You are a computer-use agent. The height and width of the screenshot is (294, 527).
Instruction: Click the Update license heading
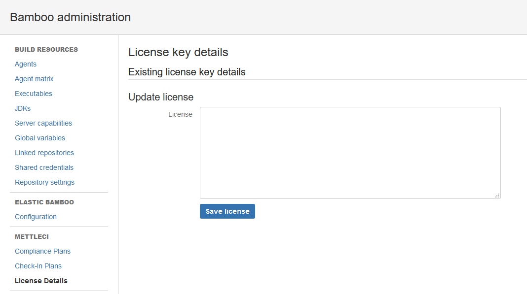[161, 97]
